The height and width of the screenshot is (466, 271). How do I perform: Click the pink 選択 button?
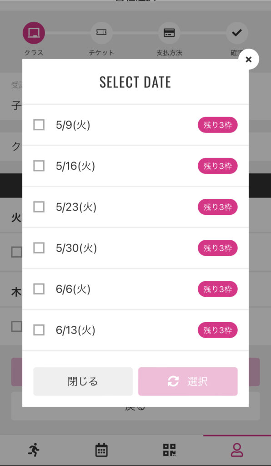[188, 381]
